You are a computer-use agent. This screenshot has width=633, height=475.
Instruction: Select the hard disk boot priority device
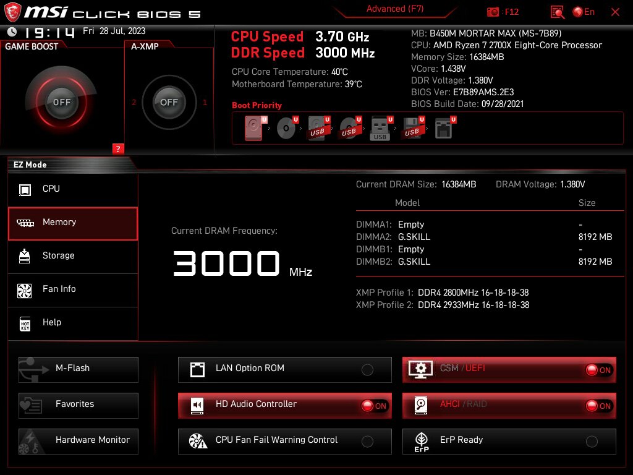pyautogui.click(x=254, y=129)
